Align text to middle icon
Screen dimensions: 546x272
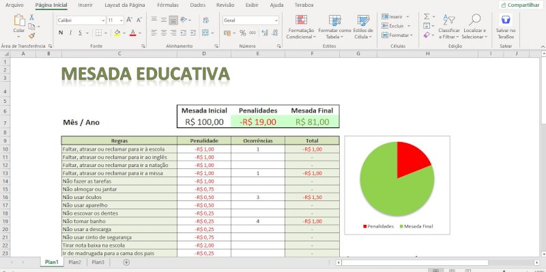click(x=164, y=20)
